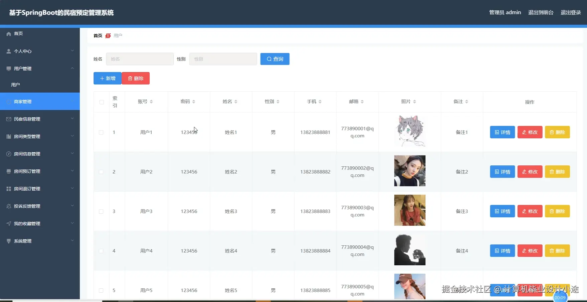Click the phone number 13823888883
This screenshot has height=302, width=587.
click(315, 211)
